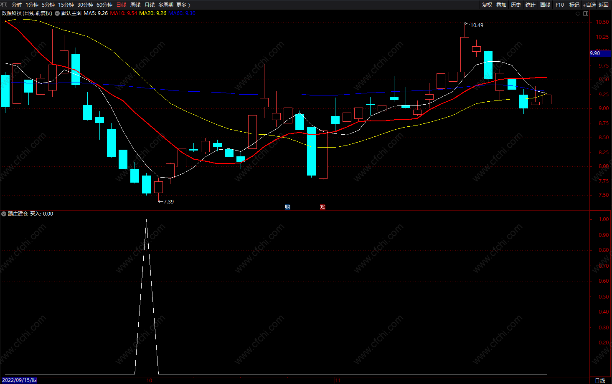This screenshot has width=612, height=384.
Task: Open the 多周期 multi-period view
Action: point(166,5)
